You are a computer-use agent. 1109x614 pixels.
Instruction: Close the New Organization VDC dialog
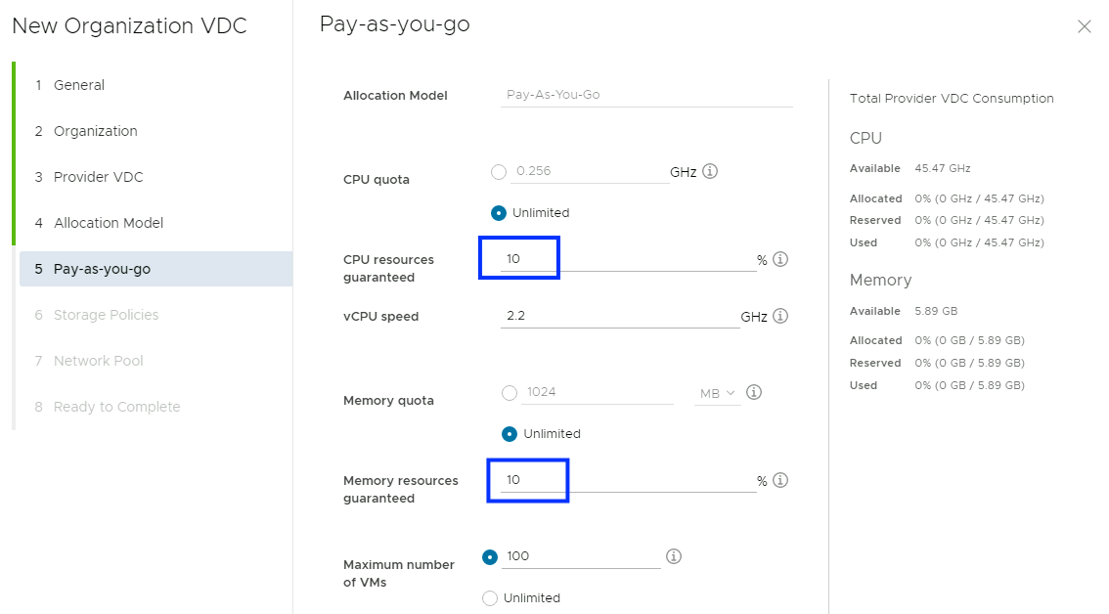coord(1084,27)
